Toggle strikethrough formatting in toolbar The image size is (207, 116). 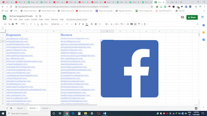tap(83, 24)
